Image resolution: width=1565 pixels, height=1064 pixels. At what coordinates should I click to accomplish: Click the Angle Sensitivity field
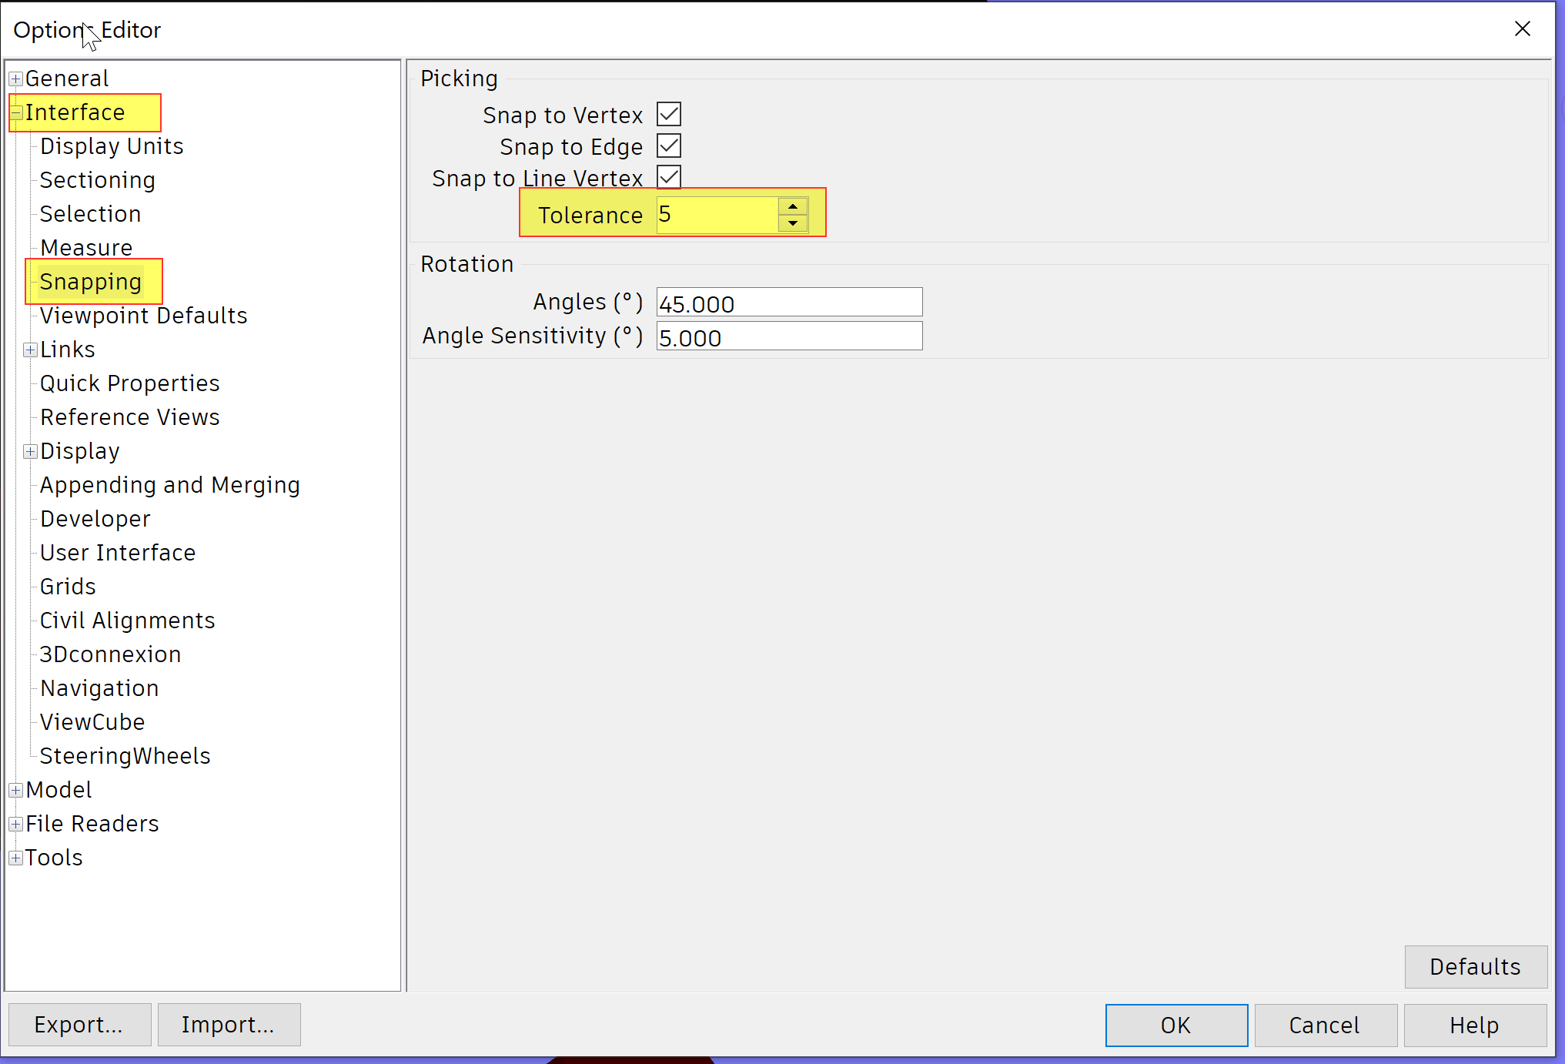(788, 336)
